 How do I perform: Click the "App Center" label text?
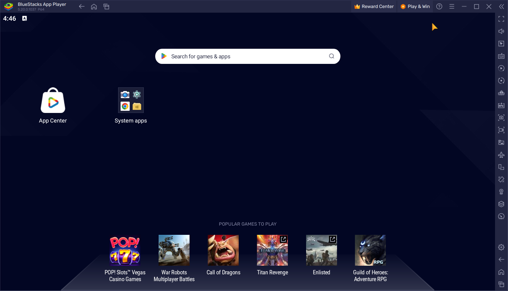[x=53, y=121]
